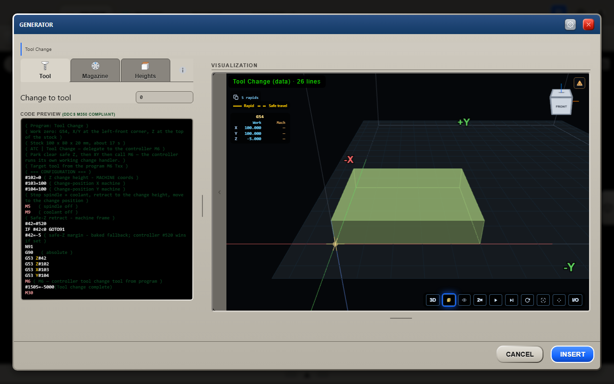The height and width of the screenshot is (384, 614).
Task: Click the warning triangle icon in the visualization
Action: [579, 83]
